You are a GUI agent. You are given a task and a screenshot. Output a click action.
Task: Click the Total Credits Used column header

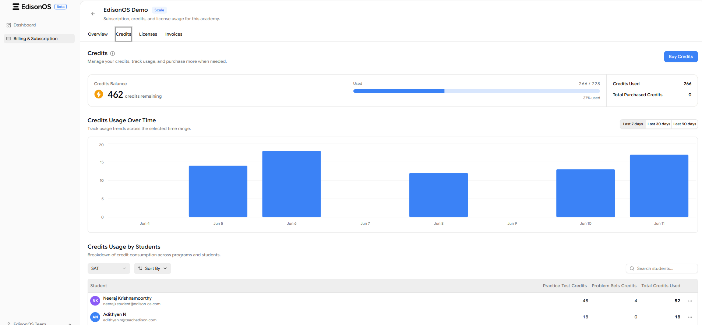click(x=661, y=286)
